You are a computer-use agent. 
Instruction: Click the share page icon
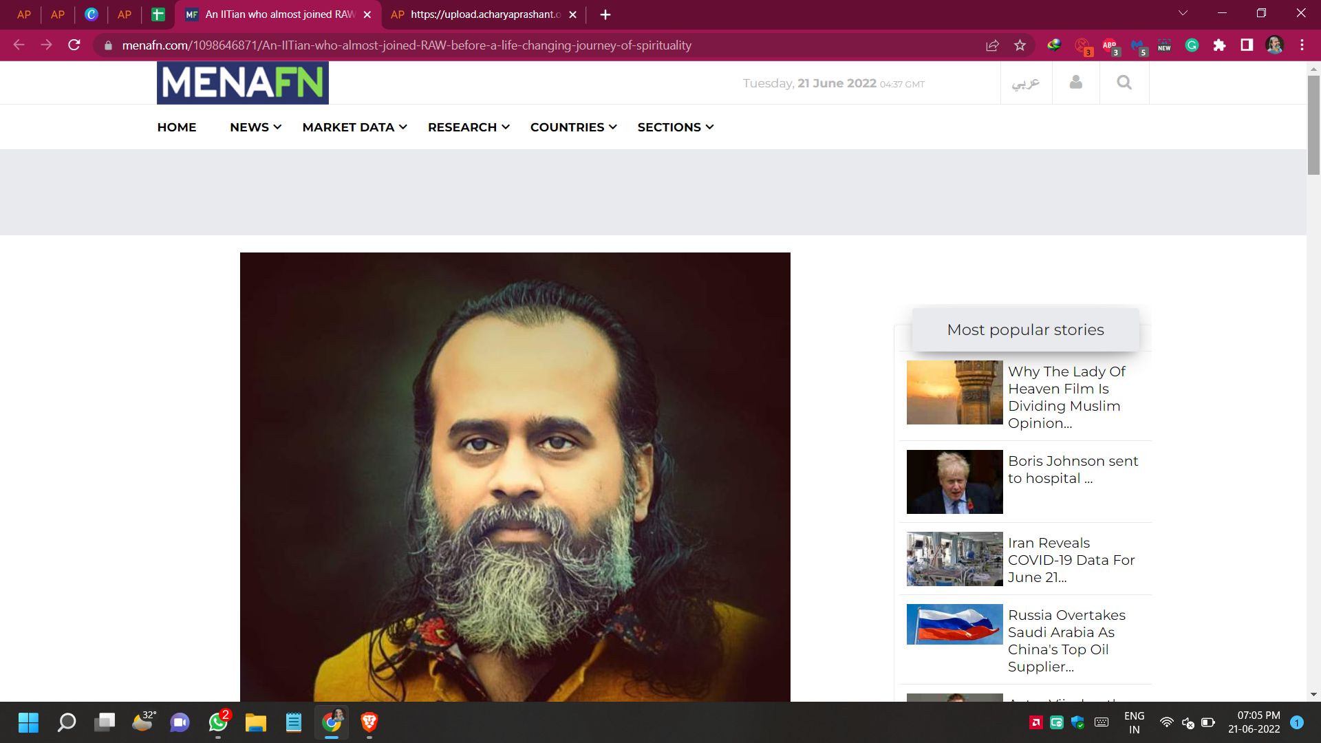[992, 45]
